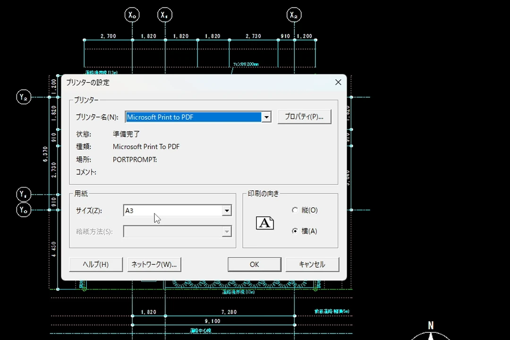Open the printer name dropdown arrow

click(266, 117)
